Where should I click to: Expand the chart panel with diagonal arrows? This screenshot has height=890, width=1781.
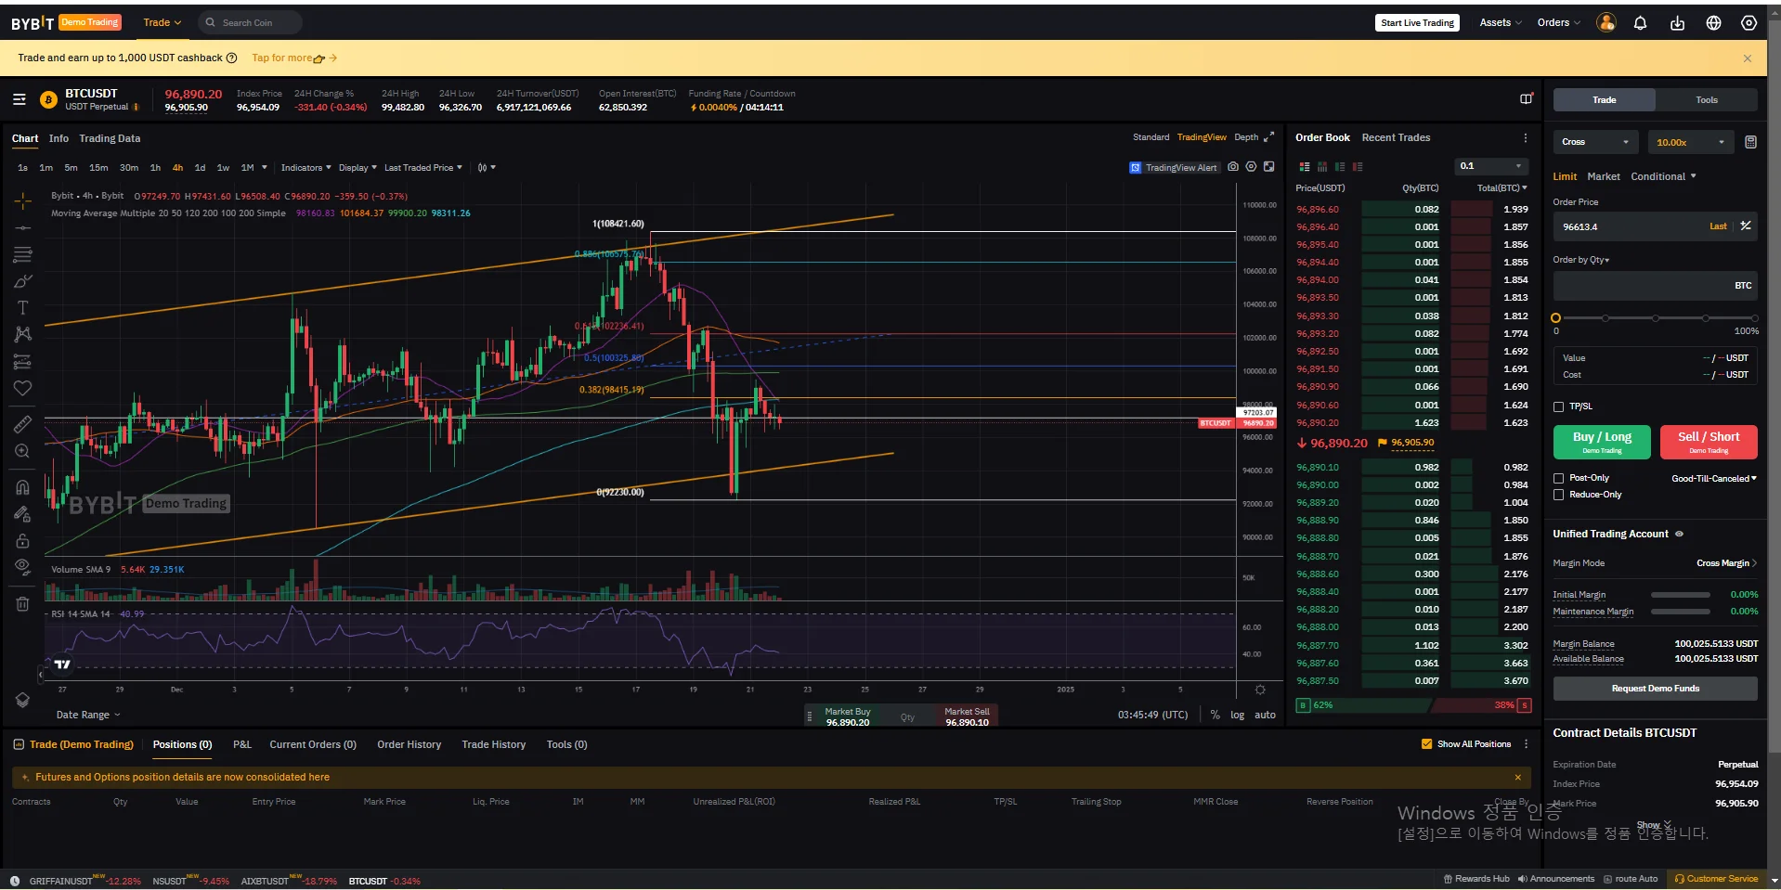coord(1269,137)
